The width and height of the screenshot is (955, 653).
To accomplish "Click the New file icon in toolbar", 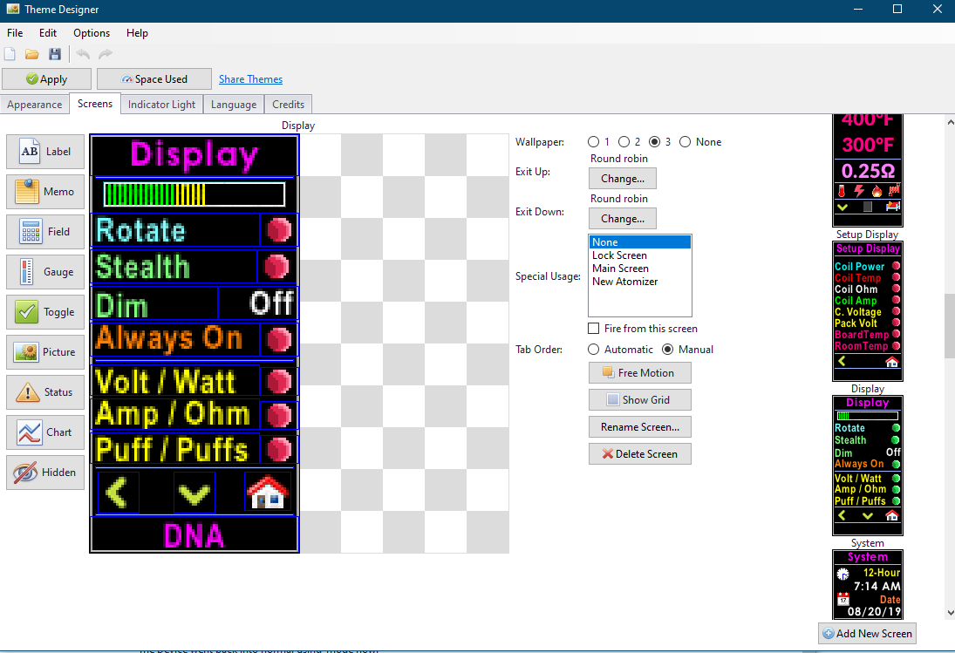I will pos(10,54).
